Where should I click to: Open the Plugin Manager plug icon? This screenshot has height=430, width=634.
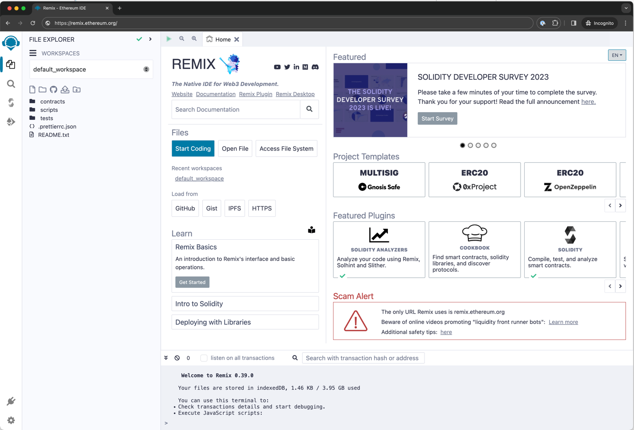(11, 401)
